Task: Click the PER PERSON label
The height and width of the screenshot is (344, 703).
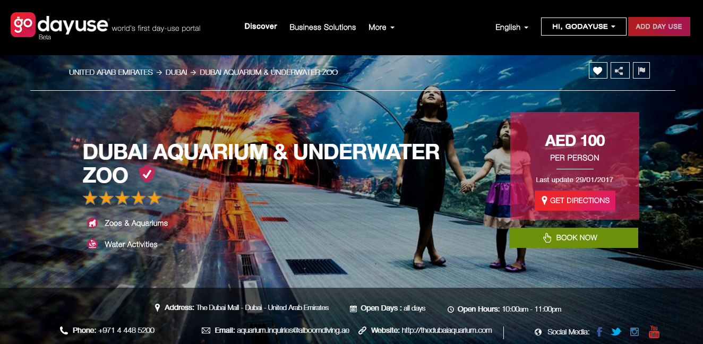Action: 575,158
